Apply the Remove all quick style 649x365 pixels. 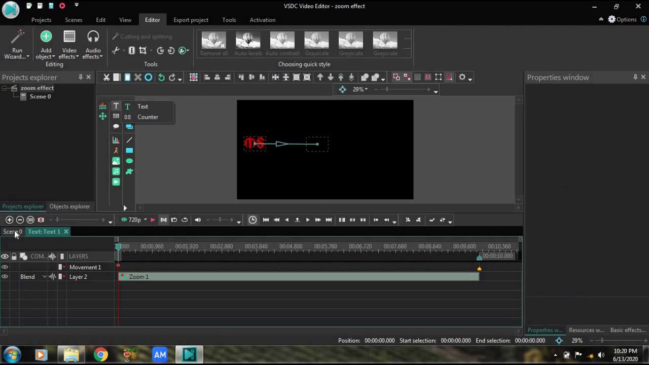[214, 44]
